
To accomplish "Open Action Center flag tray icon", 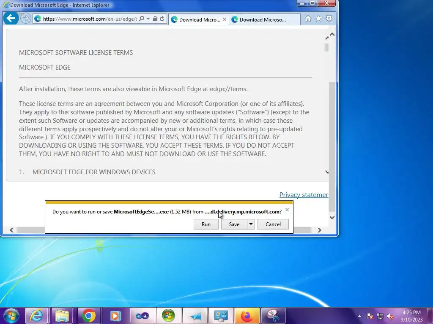I will tap(370, 316).
